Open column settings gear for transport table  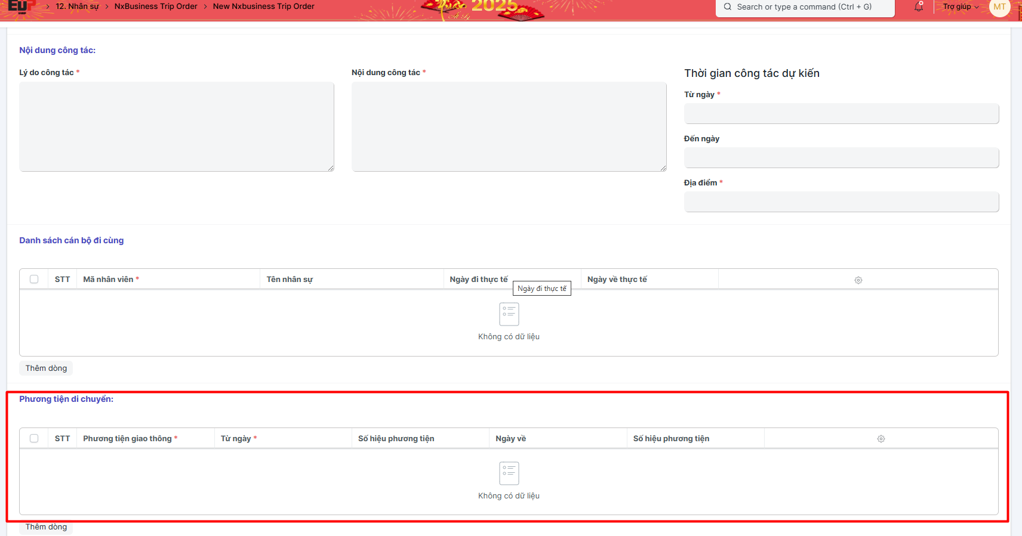(x=881, y=439)
